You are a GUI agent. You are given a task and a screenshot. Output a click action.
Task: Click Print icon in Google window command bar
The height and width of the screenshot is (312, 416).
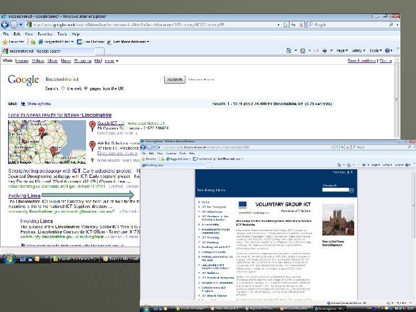pos(325,50)
